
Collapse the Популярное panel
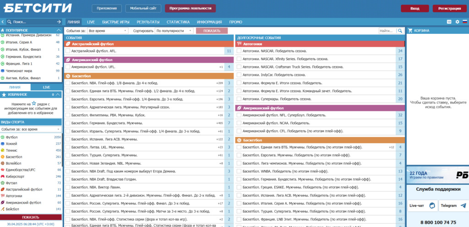[58, 30]
